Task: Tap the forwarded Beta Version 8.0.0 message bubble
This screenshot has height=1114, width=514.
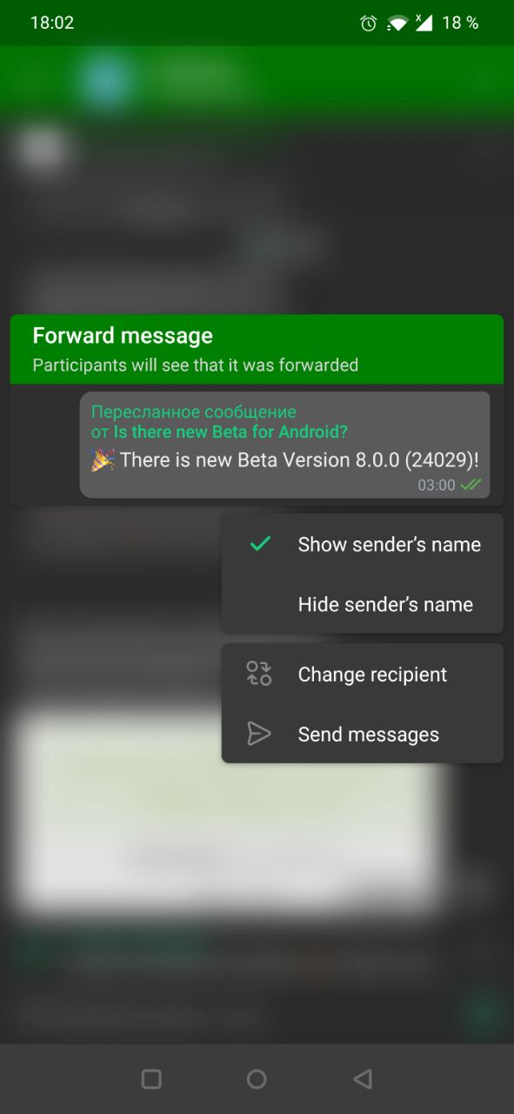Action: [284, 445]
